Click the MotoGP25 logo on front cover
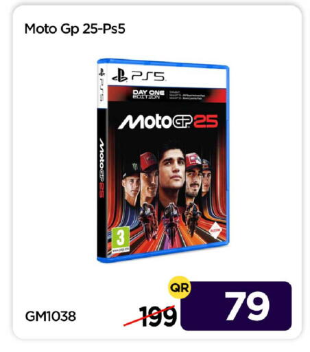This screenshot has width=310, height=352. click(x=168, y=121)
